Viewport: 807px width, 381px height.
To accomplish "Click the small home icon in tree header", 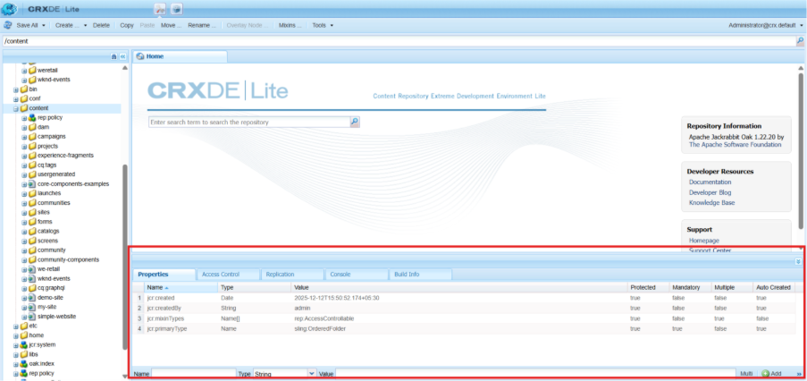I will coord(113,56).
